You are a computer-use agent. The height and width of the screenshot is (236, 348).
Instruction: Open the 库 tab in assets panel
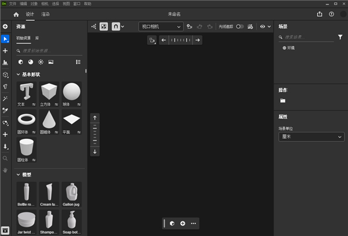point(37,38)
